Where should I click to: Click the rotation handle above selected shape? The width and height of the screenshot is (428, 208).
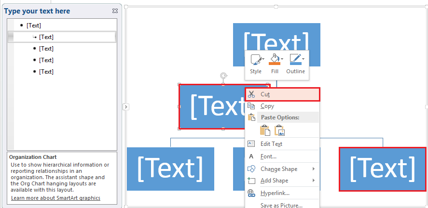tap(223, 76)
